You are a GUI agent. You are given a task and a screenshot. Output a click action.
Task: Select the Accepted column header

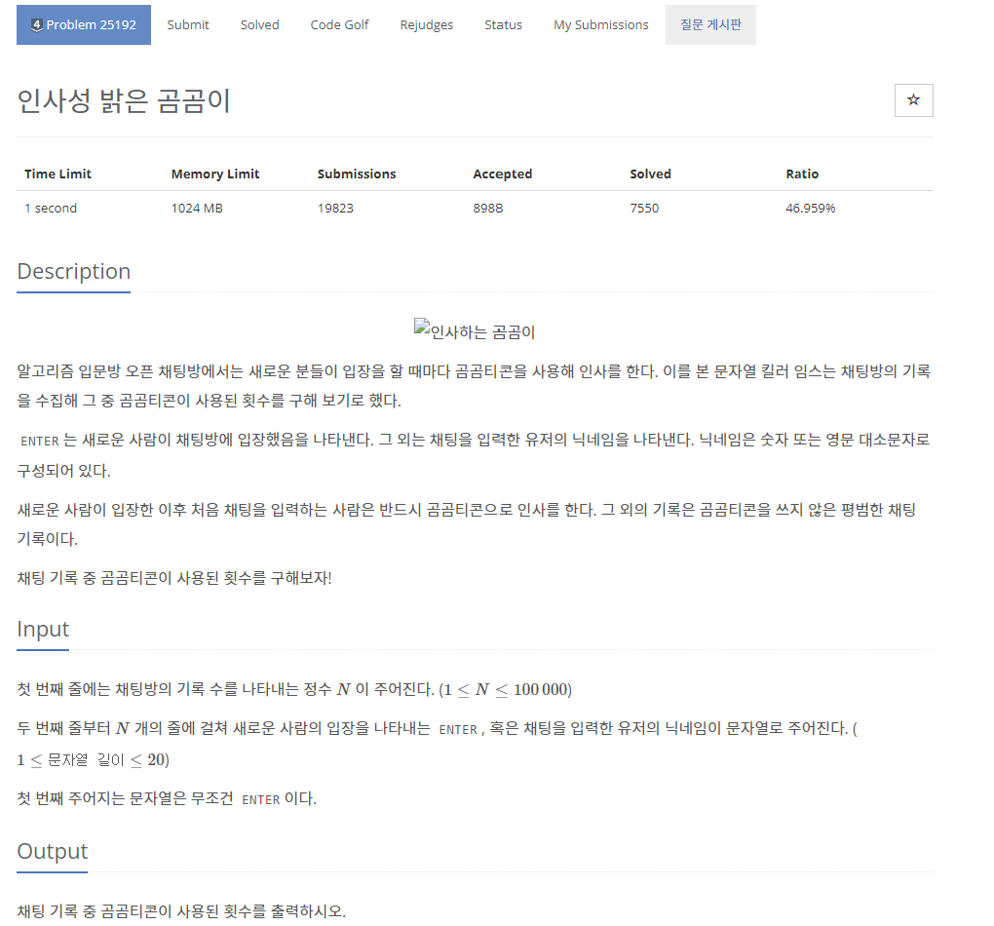coord(502,174)
